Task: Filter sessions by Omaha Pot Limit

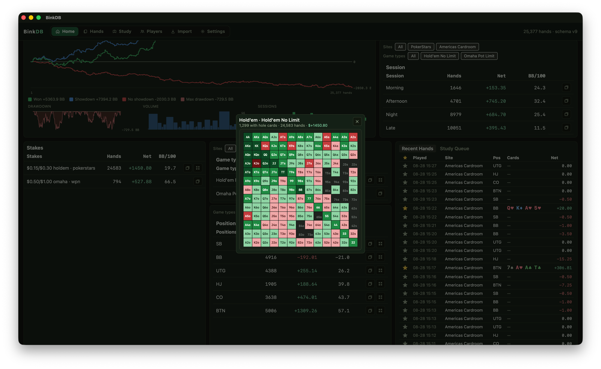Action: tap(479, 56)
